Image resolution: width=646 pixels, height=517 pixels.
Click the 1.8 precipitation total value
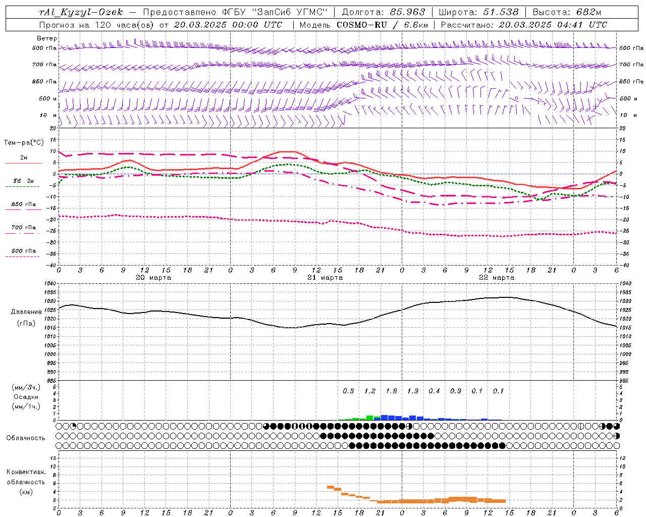point(391,391)
